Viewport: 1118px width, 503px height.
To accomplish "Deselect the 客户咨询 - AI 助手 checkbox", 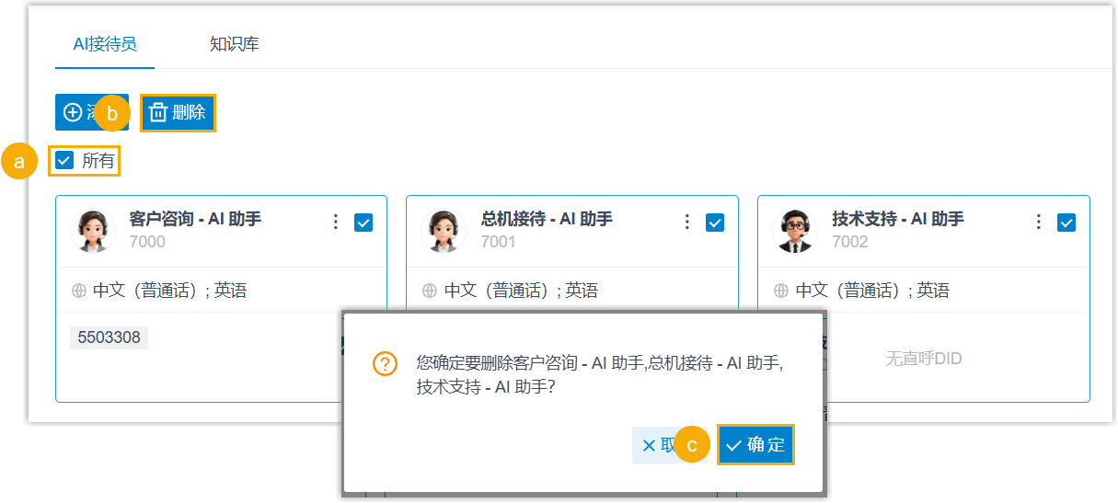I will (363, 223).
